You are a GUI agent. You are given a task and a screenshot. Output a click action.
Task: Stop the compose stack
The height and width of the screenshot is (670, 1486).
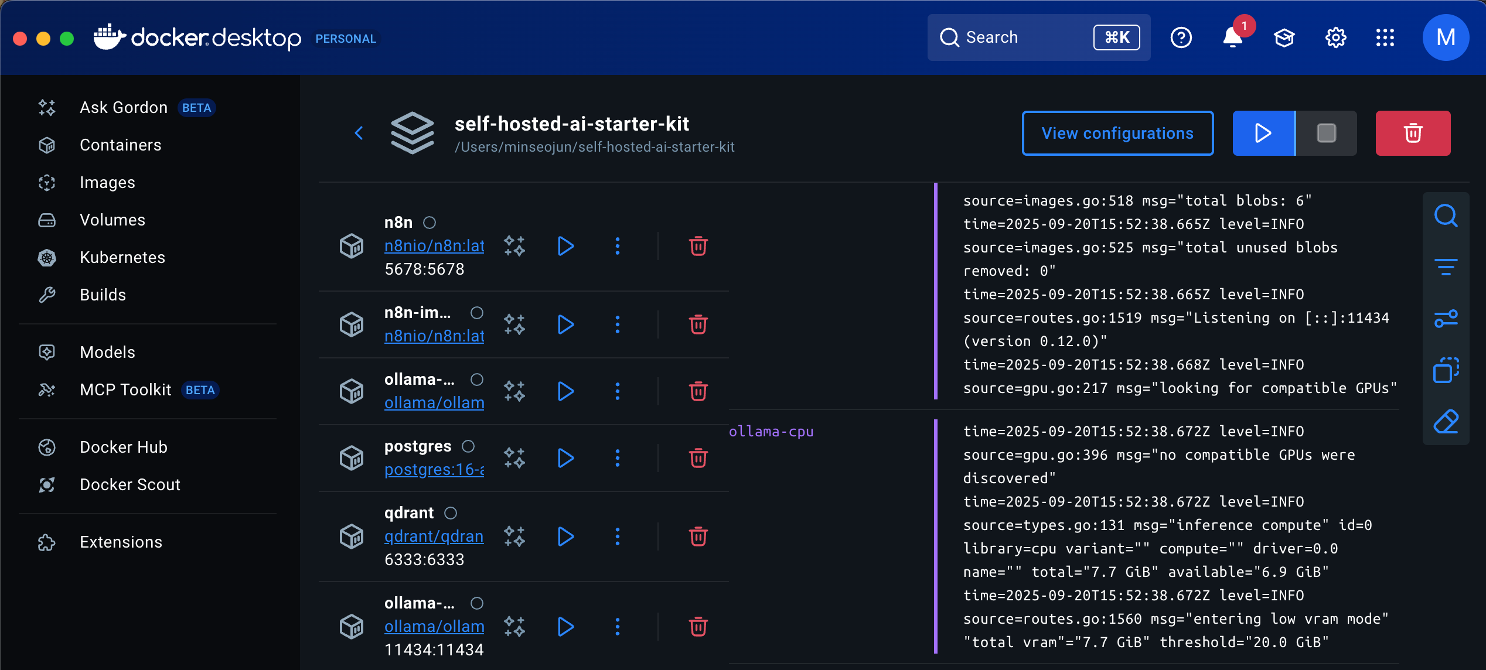coord(1327,133)
